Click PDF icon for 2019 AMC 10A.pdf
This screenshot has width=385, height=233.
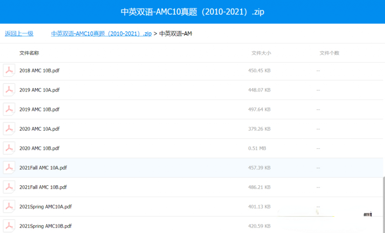coord(9,90)
